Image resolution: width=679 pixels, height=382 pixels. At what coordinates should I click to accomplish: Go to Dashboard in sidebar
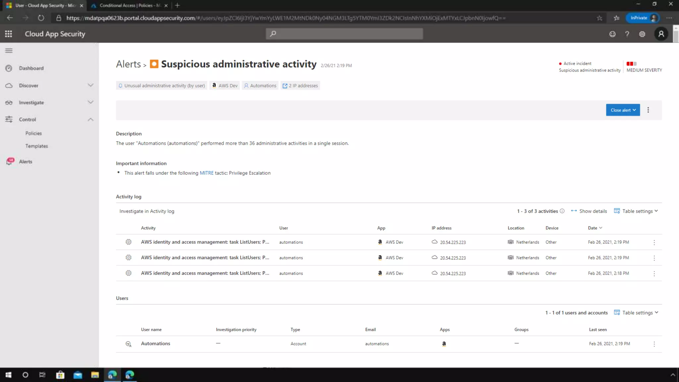click(x=31, y=68)
